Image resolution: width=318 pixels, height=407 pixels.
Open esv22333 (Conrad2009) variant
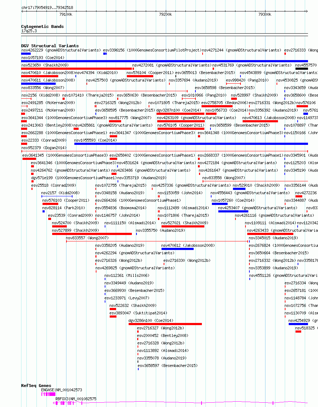click(x=44, y=141)
